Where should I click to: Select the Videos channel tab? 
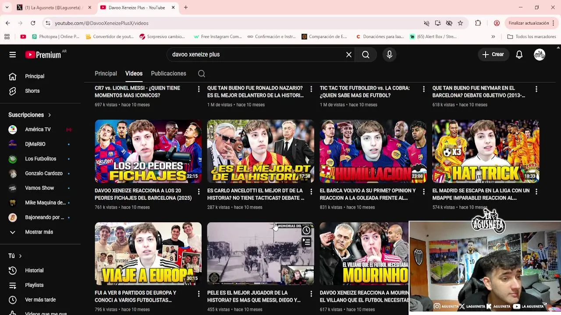tap(134, 73)
